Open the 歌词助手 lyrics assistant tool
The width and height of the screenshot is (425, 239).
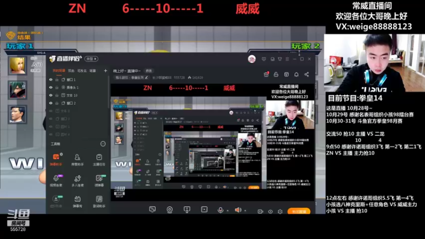coord(99,202)
